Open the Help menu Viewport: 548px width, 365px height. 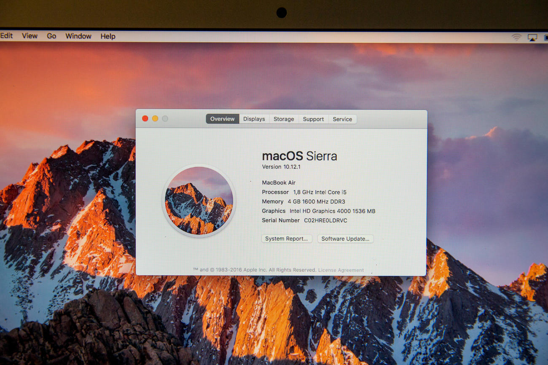(108, 36)
